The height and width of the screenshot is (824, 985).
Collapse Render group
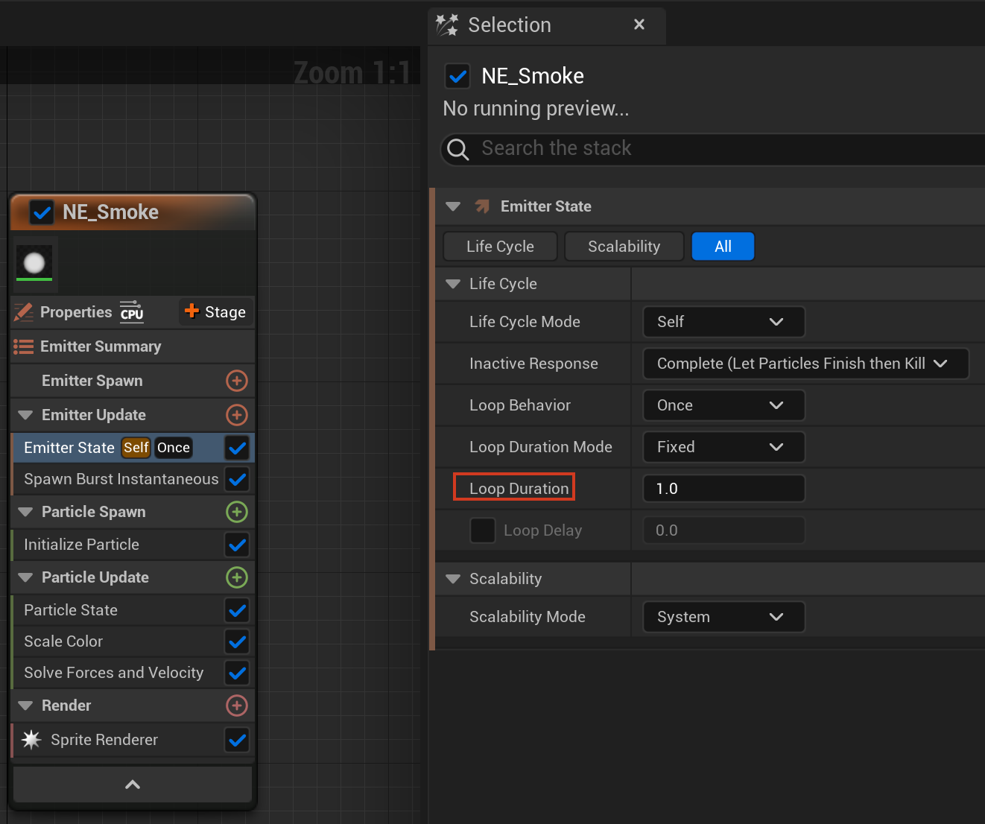click(25, 706)
